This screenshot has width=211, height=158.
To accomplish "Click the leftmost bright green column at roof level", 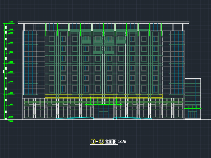I will [x=46, y=29].
